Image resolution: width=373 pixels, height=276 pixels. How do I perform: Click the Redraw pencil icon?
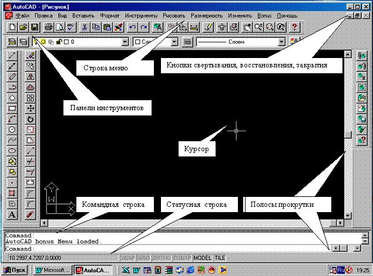point(208,28)
